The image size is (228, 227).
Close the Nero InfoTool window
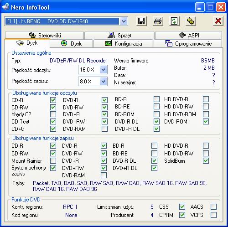tap(221, 7)
